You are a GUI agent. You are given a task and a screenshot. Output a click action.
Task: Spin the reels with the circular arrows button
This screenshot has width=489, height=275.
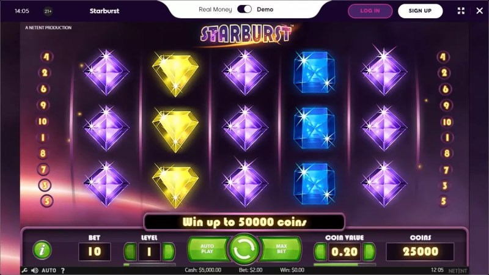[244, 249]
